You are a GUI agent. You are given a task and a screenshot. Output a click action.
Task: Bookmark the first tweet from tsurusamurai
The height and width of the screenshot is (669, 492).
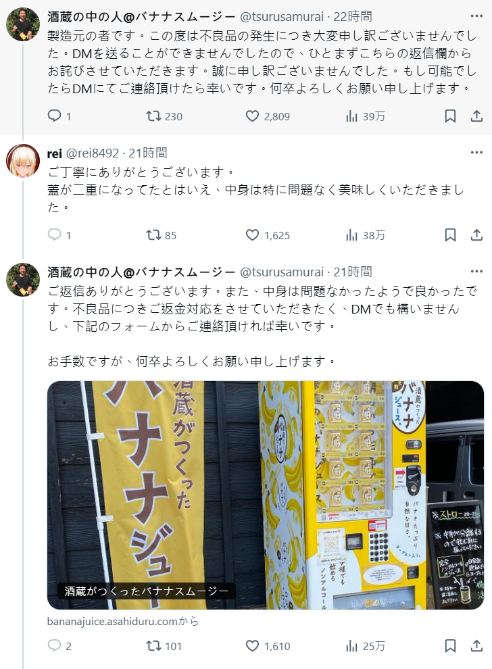point(450,116)
